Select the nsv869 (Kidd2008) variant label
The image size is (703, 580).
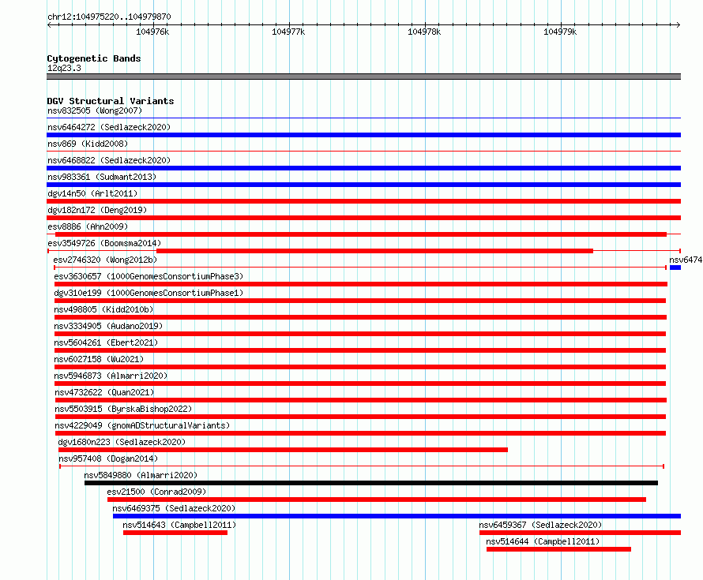[x=88, y=144]
